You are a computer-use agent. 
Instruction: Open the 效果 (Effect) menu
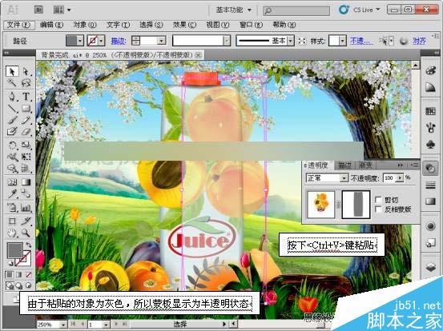point(184,25)
